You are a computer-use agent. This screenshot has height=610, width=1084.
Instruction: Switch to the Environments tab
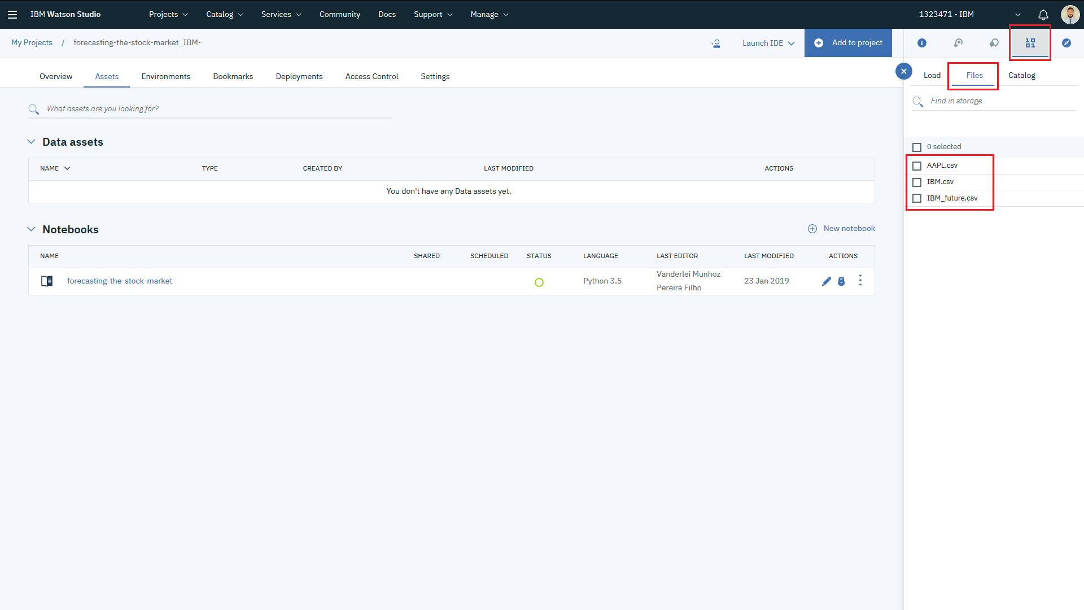tap(165, 76)
